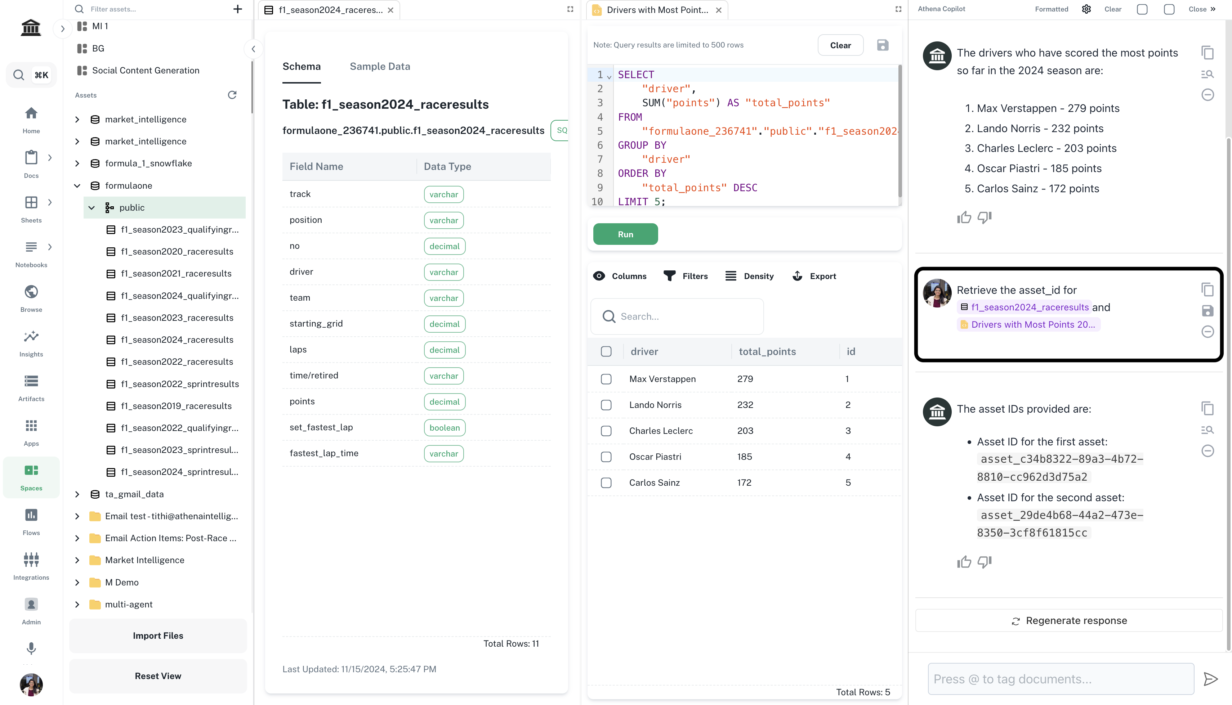Open Athena Copilot settings gear
The image size is (1232, 705).
pyautogui.click(x=1086, y=9)
